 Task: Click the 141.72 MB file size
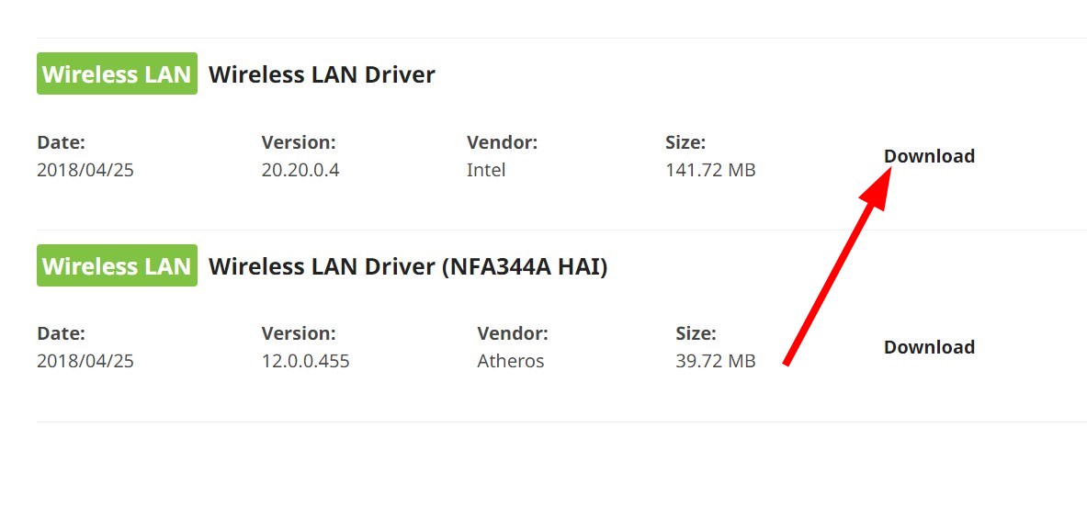710,170
